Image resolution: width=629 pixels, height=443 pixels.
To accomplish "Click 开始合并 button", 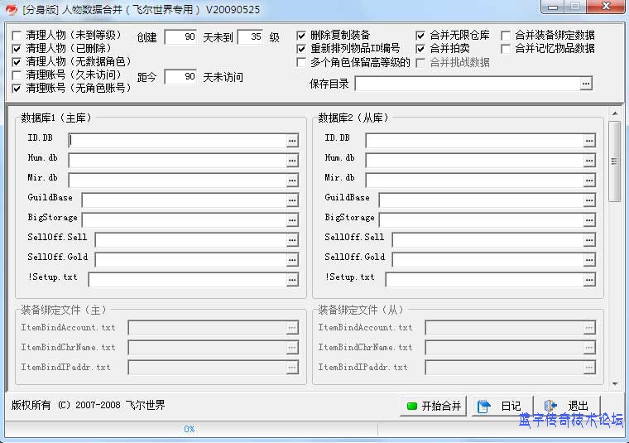I will 434,406.
